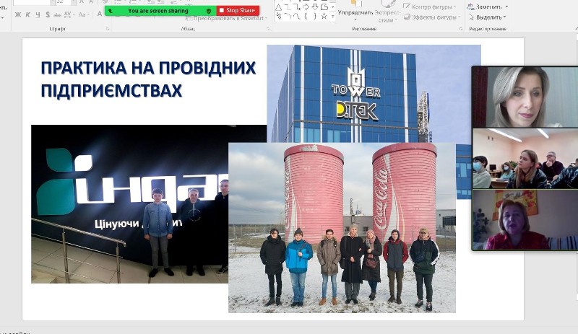Open the Преобразовать в SmartArt menu

click(228, 18)
